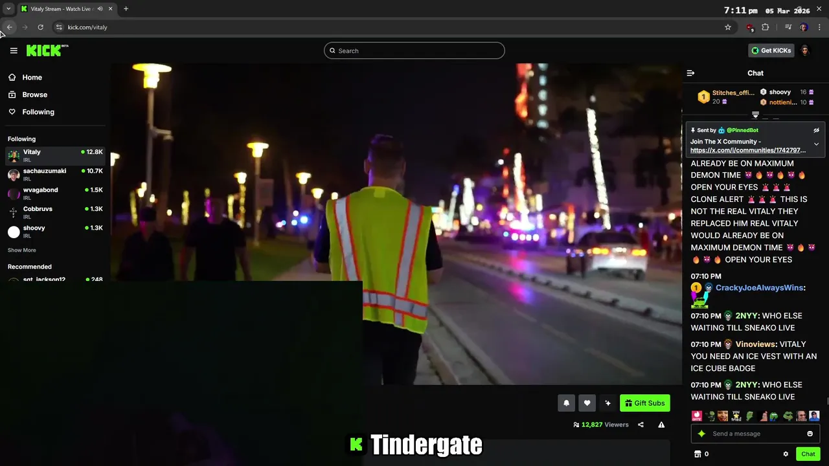
Task: Open the media control icon in toolbar
Action: (788, 27)
